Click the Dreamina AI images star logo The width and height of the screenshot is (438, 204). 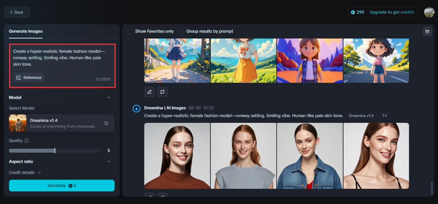[137, 109]
